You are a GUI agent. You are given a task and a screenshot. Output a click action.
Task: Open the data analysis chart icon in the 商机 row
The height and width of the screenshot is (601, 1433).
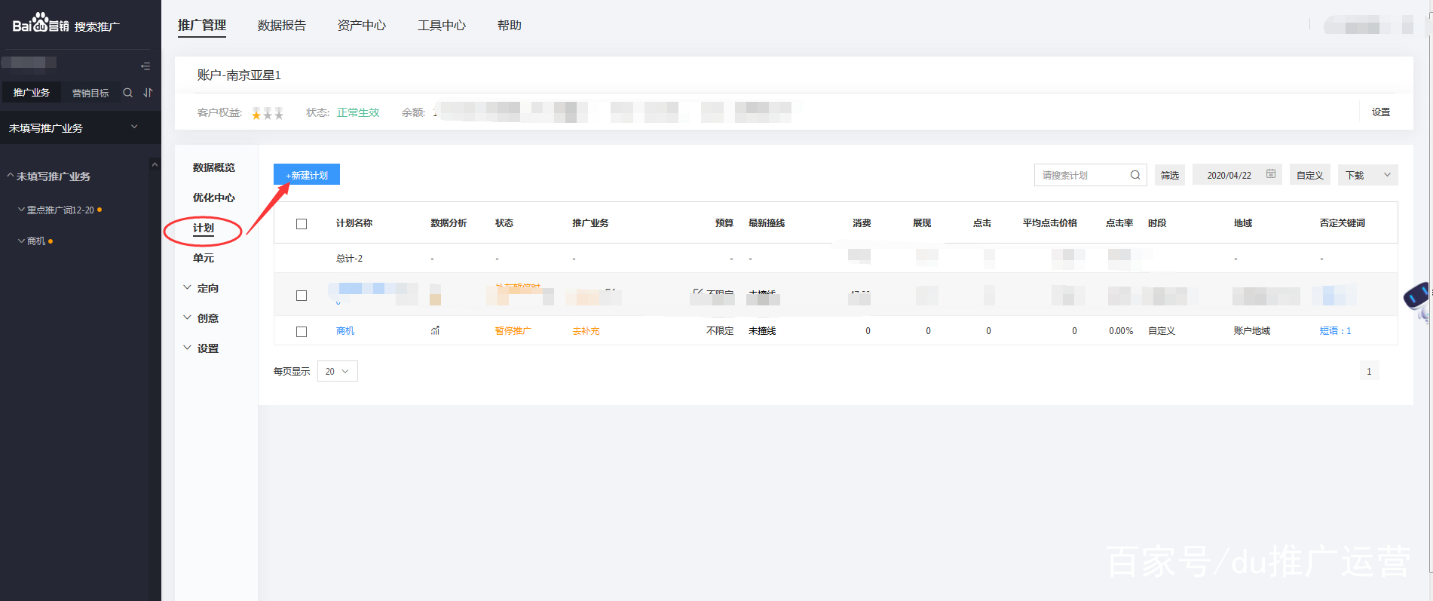(435, 330)
